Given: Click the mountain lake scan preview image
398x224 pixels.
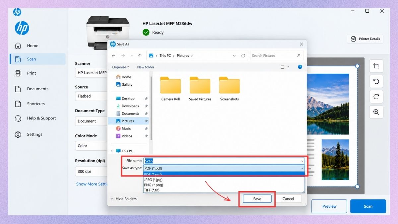Looking at the screenshot, I should pos(328,104).
